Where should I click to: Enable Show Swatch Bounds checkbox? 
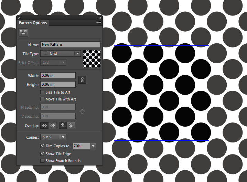(42, 161)
